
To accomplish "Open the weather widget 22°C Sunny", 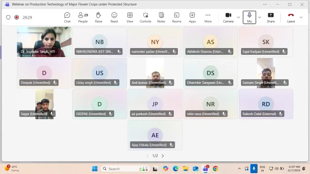I will point(12,168).
